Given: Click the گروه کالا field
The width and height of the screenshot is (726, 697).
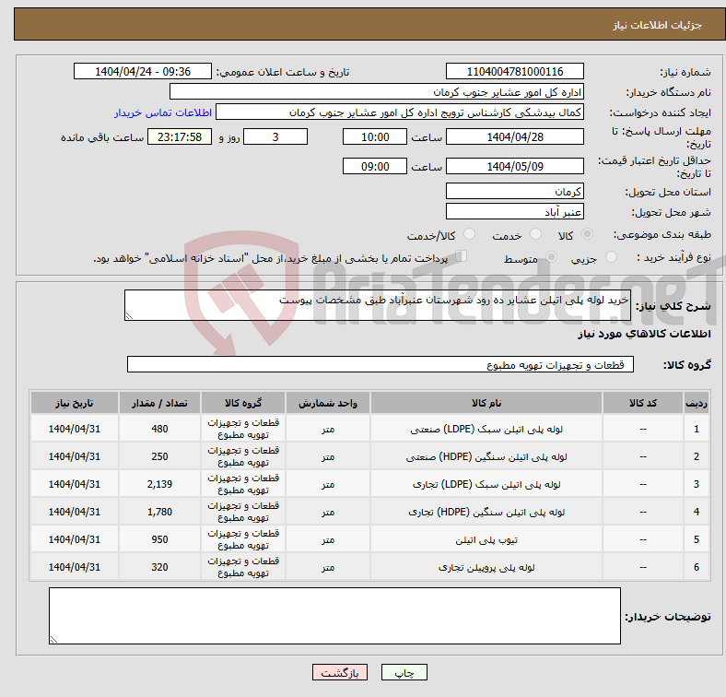Looking at the screenshot, I should (381, 364).
